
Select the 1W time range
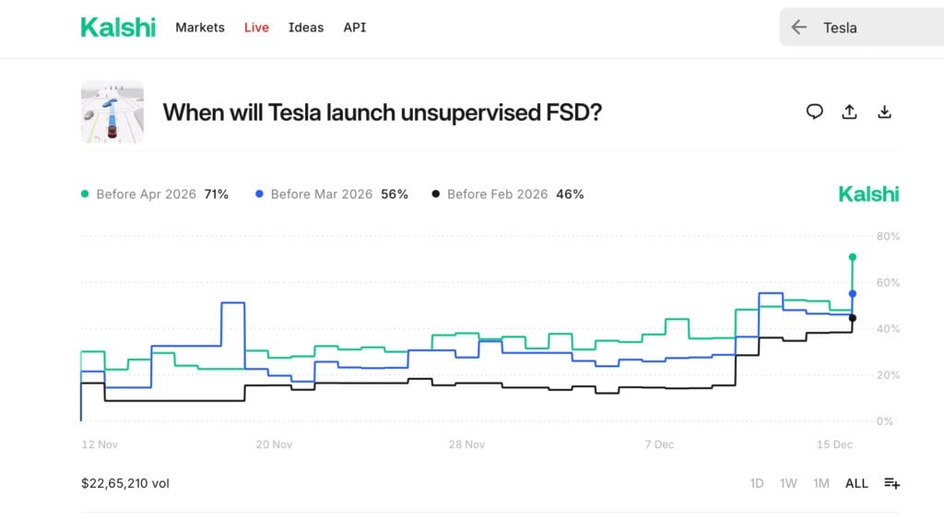click(x=788, y=483)
